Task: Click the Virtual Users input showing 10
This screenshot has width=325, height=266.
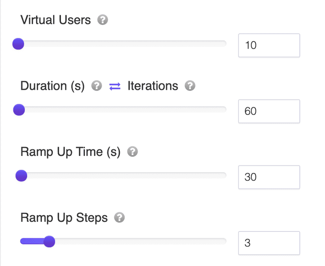Action: (x=269, y=45)
